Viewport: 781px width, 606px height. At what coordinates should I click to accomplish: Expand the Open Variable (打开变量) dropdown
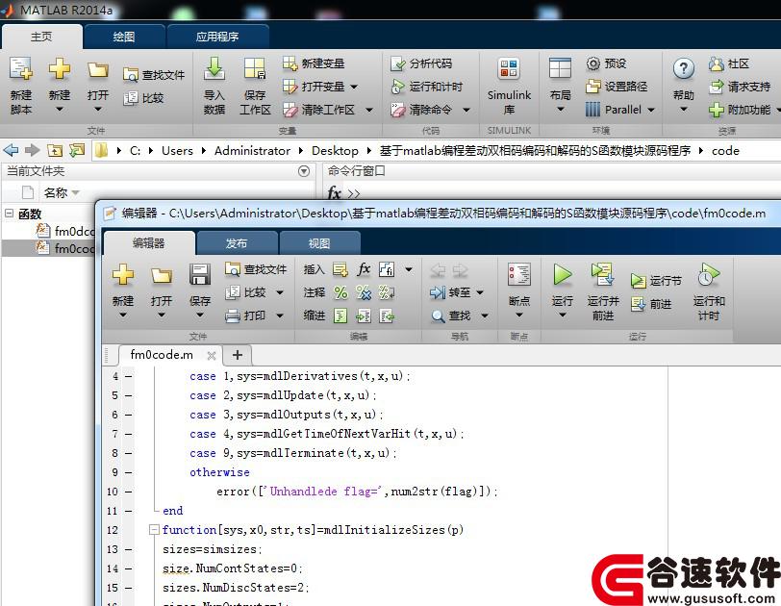[x=354, y=87]
